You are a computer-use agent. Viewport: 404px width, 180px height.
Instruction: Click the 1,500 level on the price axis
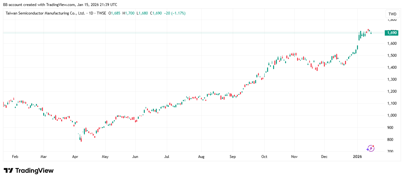click(x=392, y=55)
